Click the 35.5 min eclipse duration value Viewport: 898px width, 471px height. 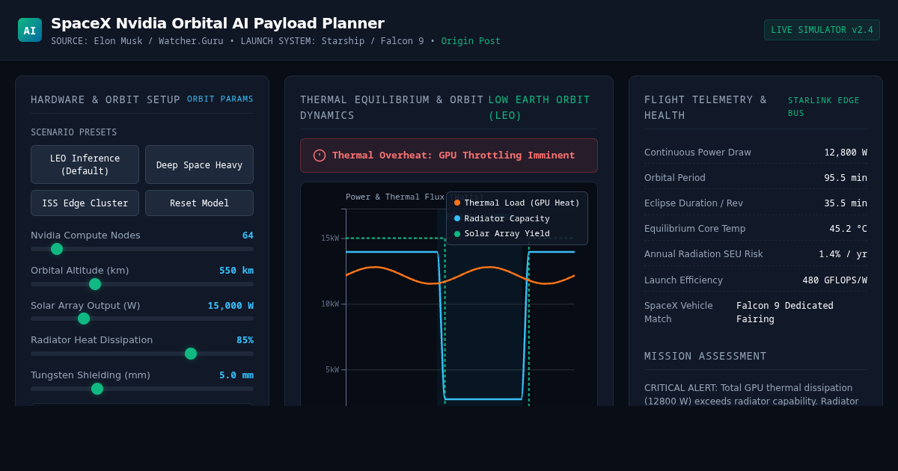click(x=846, y=203)
